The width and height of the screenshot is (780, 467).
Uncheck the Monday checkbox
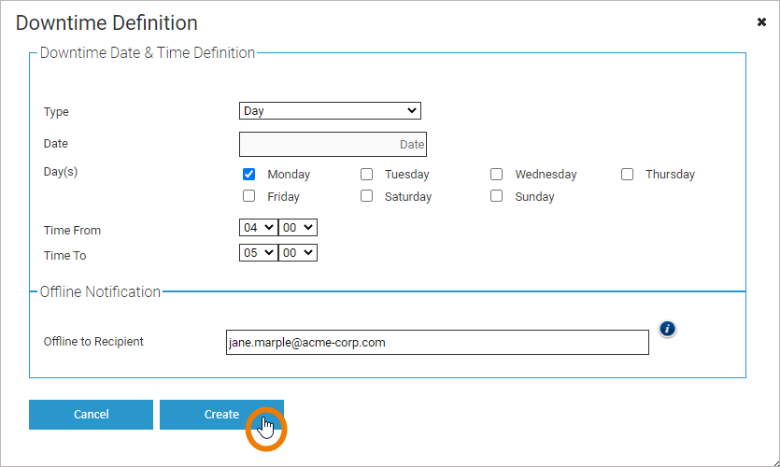point(249,174)
